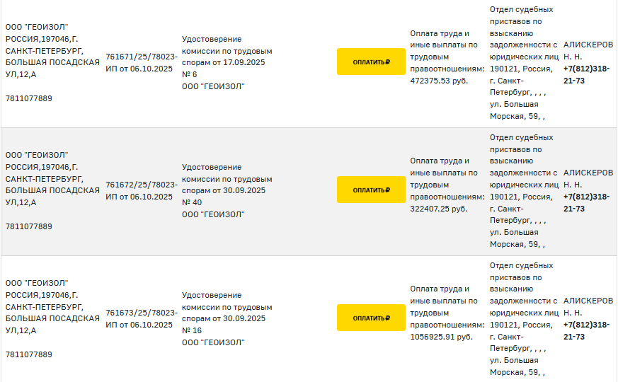This screenshot has height=382, width=618.
Task: Click АЛИСКЕРОВ Н. Н. in the 322407.25 руб. row
Action: [x=588, y=178]
